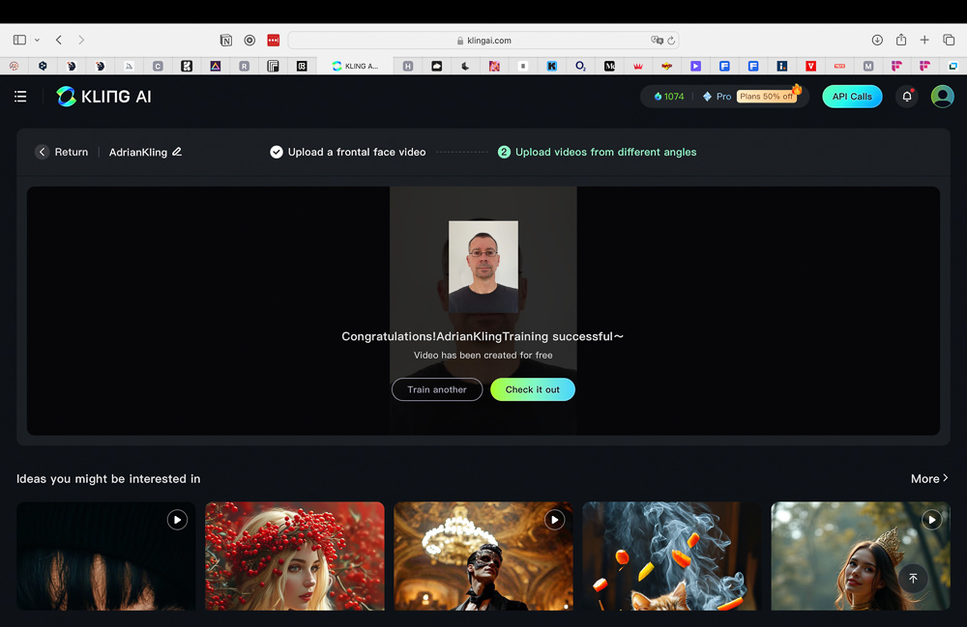Viewport: 967px width, 627px height.
Task: Switch to the colorful triangle favicon tab
Action: (216, 66)
